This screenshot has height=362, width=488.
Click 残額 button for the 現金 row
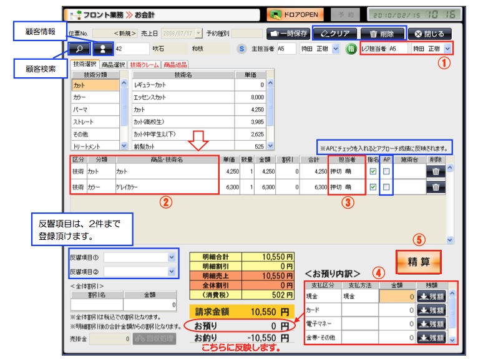pos(431,298)
